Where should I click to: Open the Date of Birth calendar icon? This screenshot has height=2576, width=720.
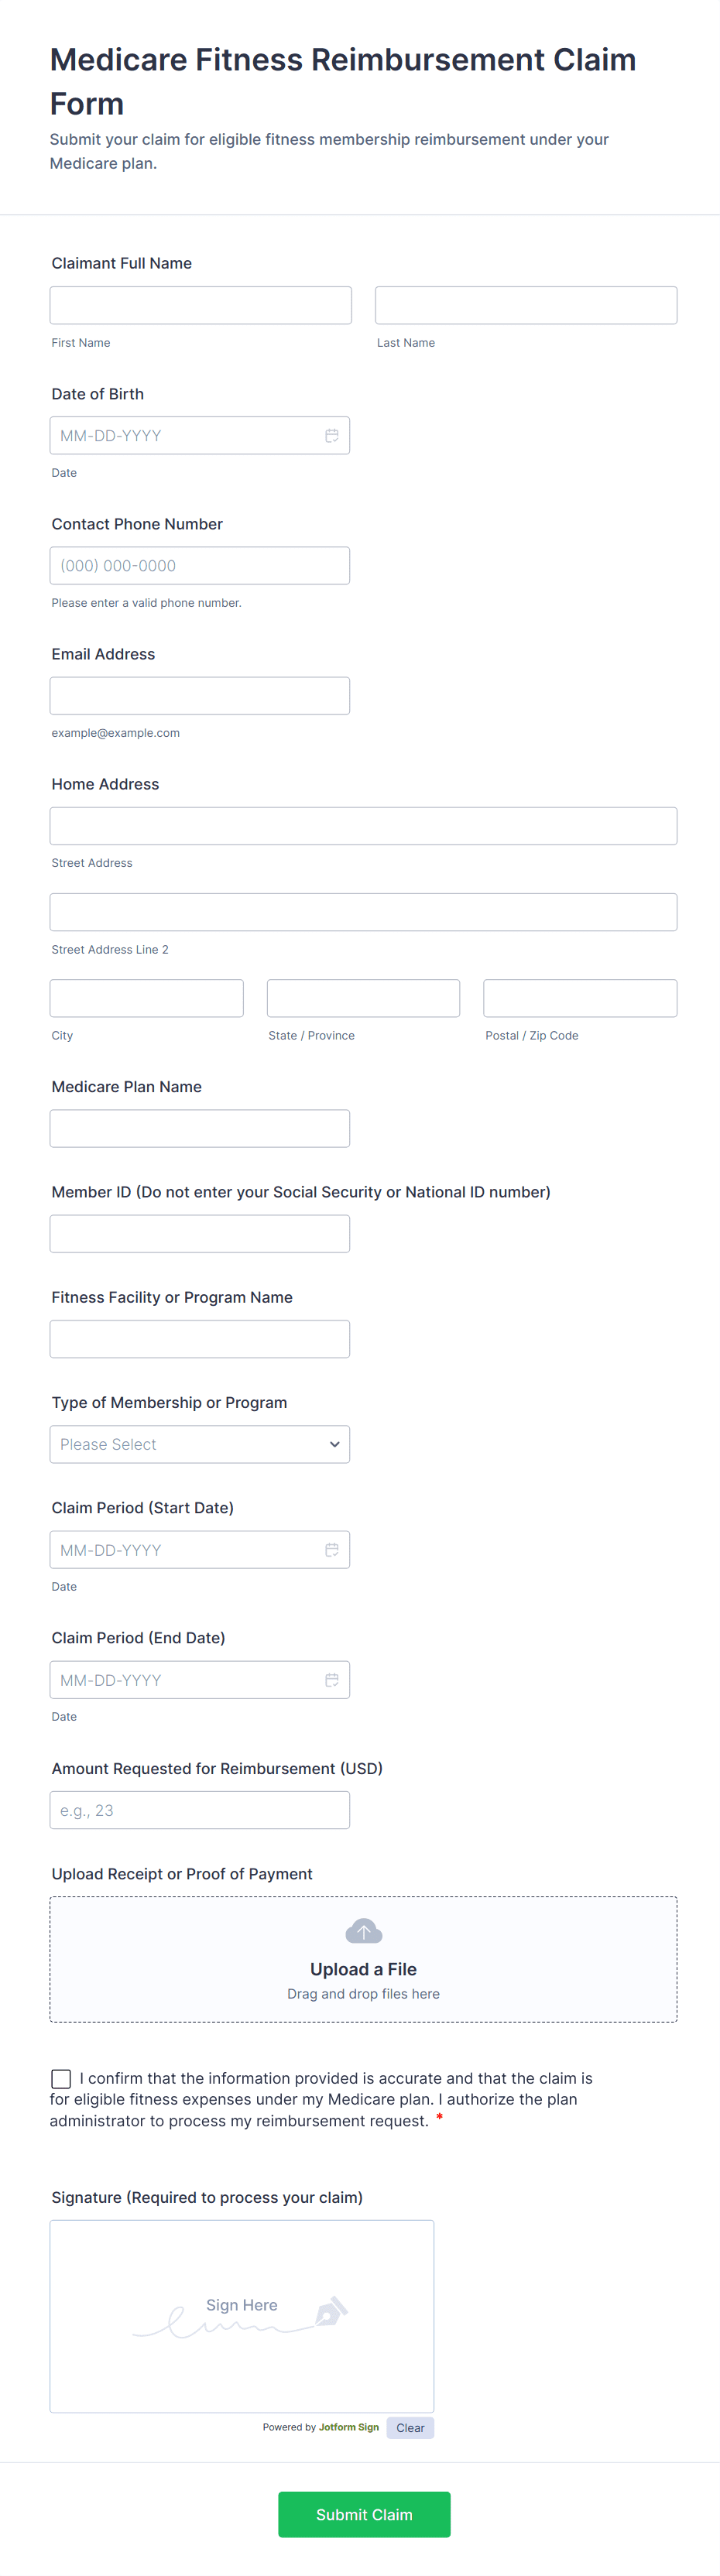(x=332, y=436)
